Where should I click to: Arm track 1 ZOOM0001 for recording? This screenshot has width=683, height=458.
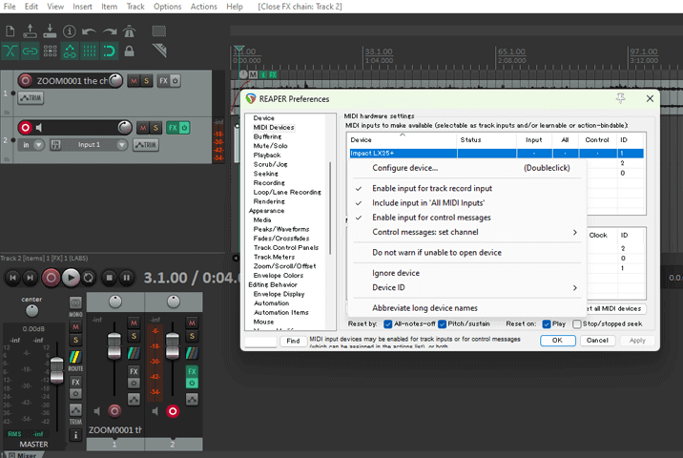[x=25, y=80]
